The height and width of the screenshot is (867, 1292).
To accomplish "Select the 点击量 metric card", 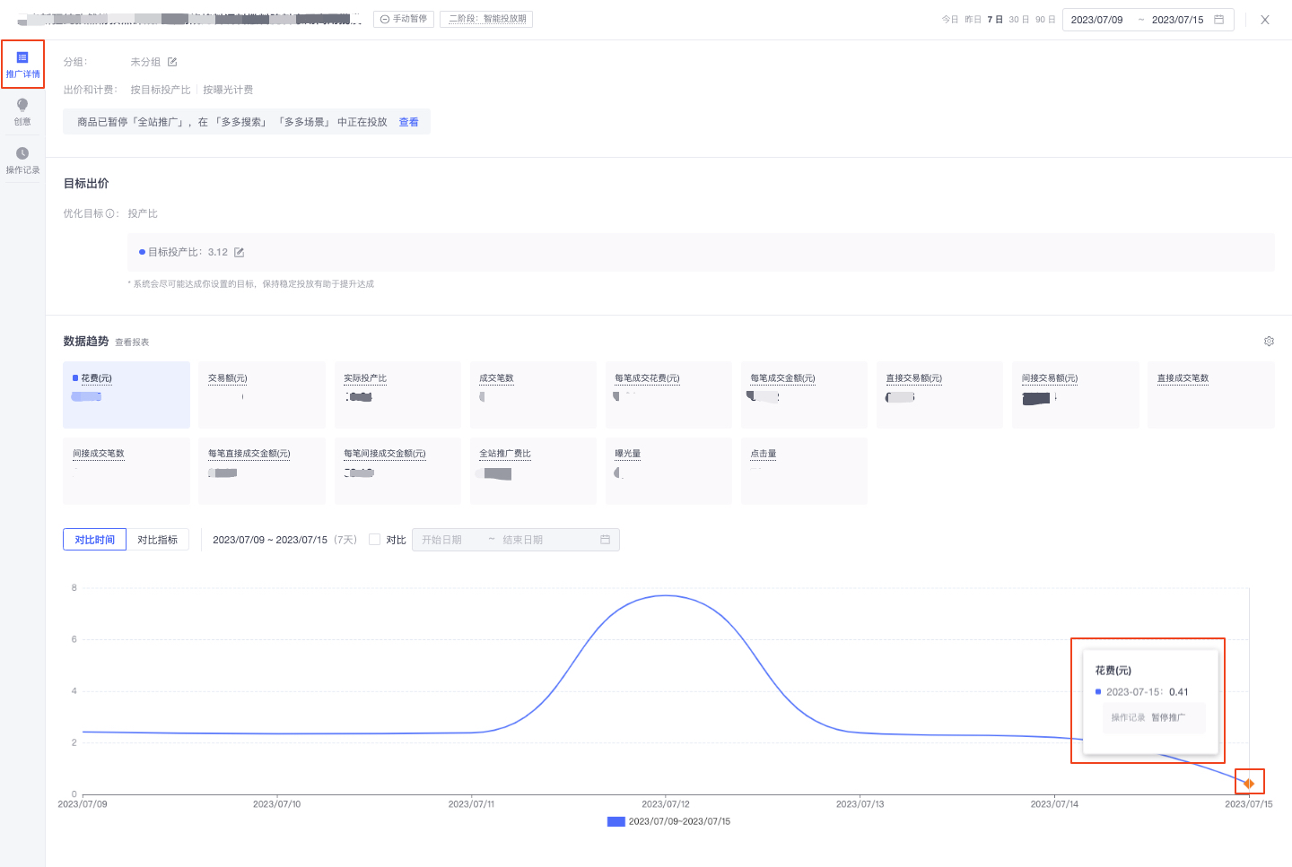I will [x=804, y=471].
